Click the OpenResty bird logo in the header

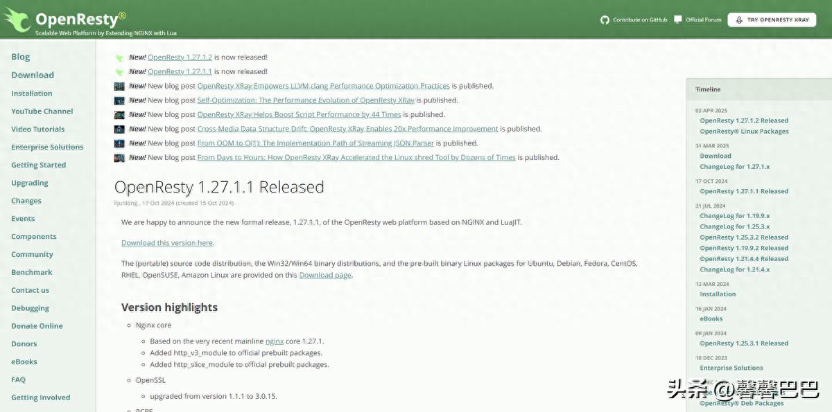pos(17,19)
